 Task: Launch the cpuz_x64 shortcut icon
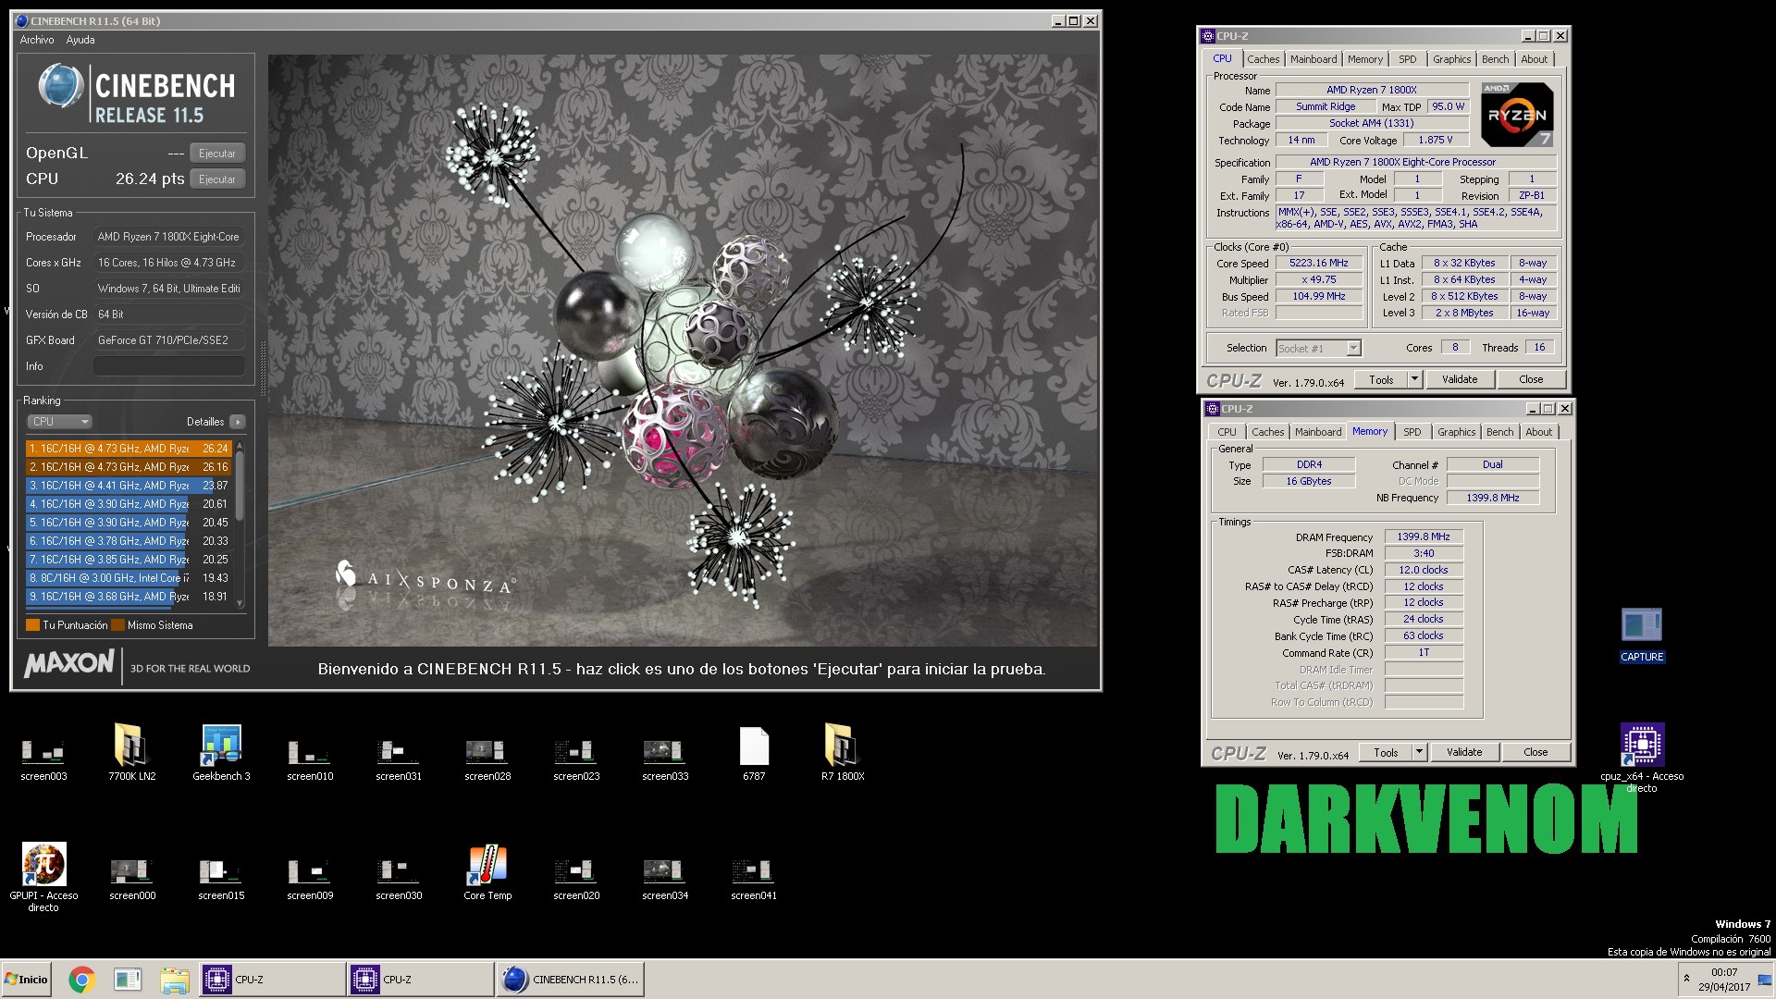tap(1642, 758)
